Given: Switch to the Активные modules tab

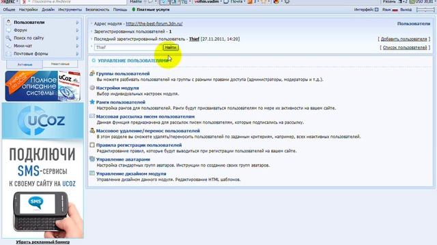Looking at the screenshot, I should 25,65.
